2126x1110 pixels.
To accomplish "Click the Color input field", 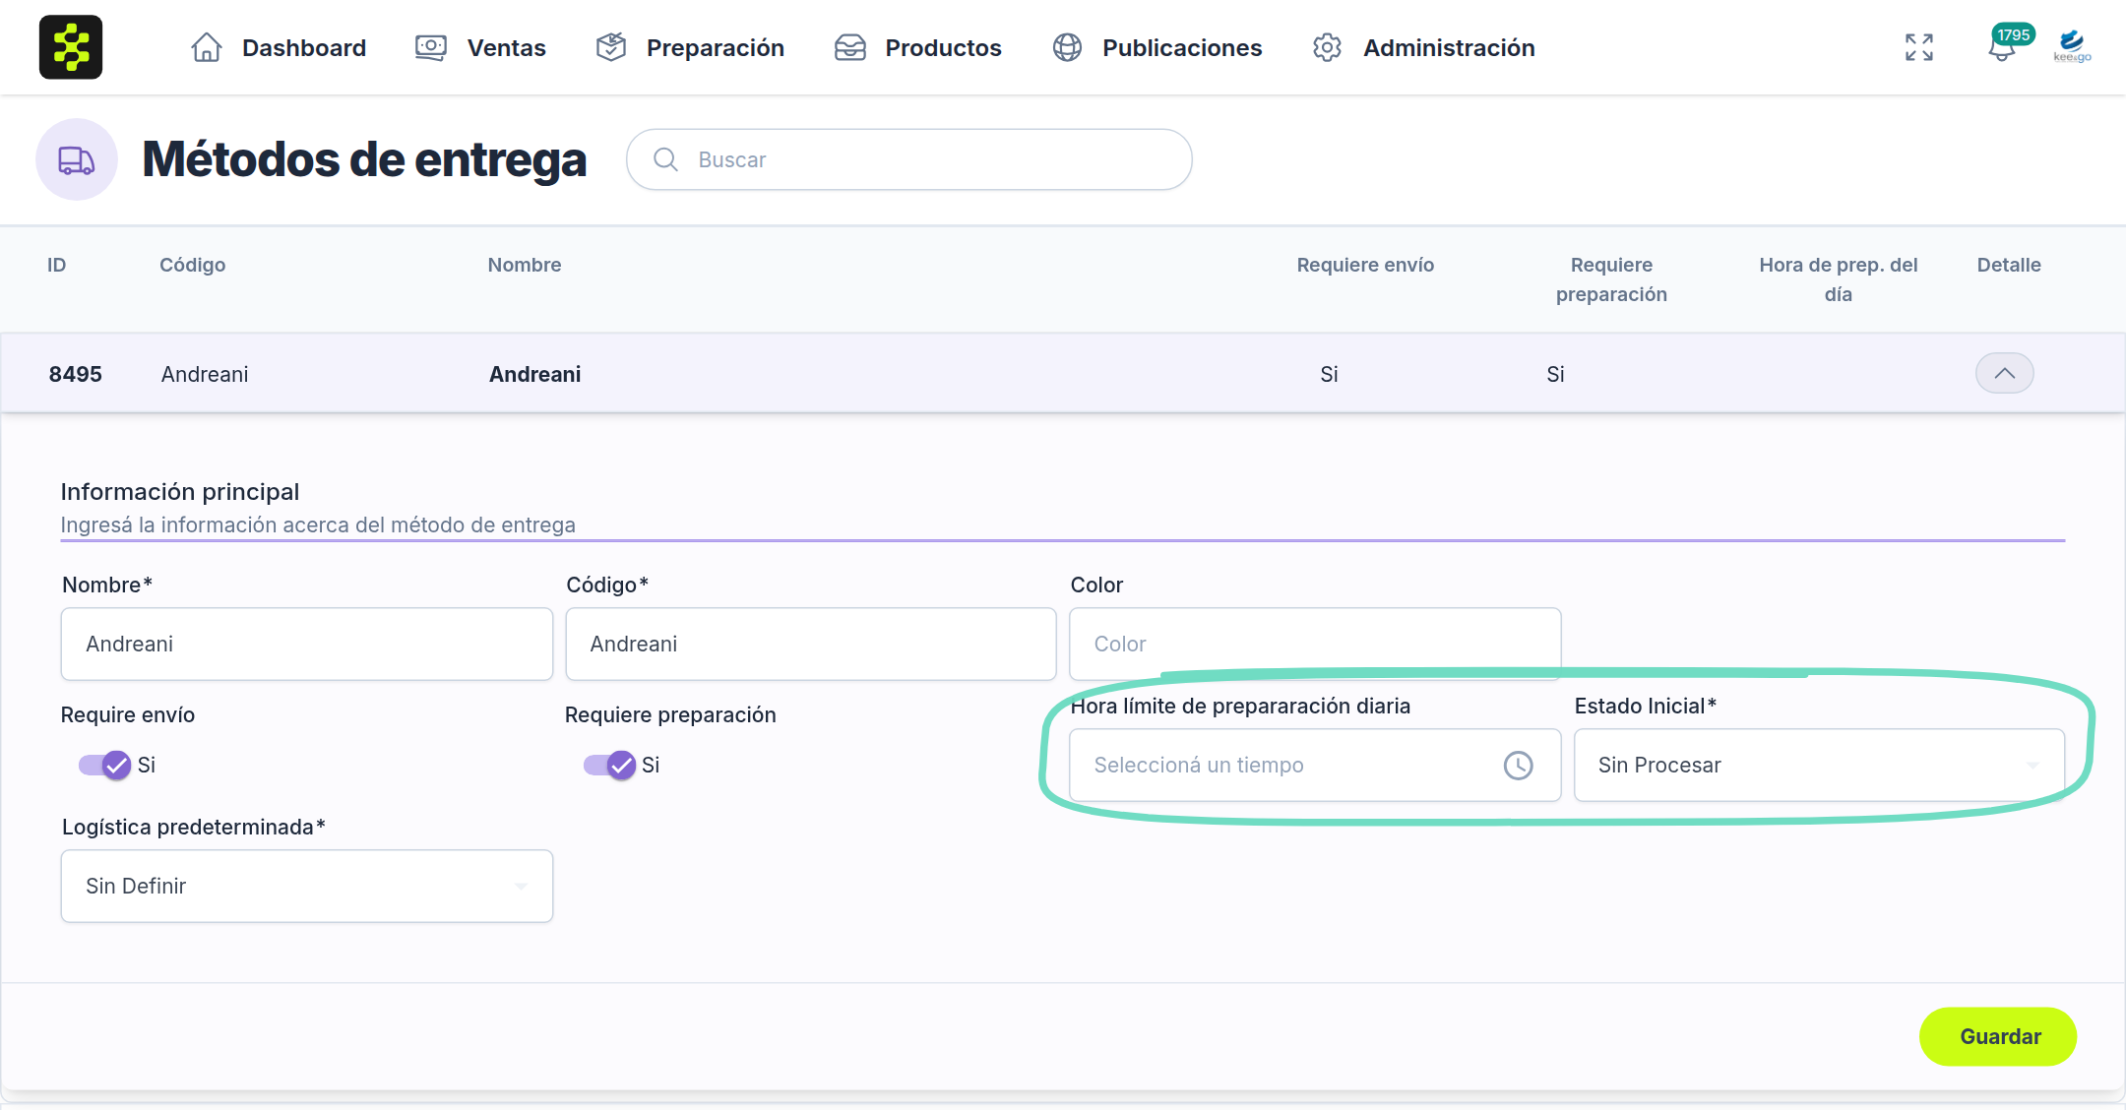I will click(x=1315, y=644).
